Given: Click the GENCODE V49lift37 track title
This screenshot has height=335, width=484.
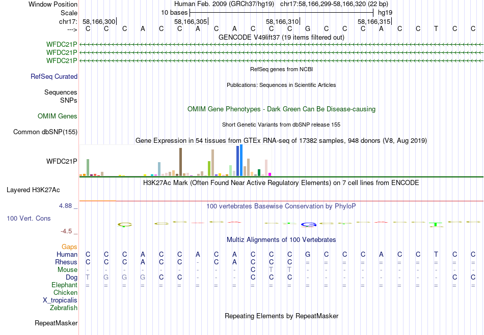Looking at the screenshot, I should (x=281, y=38).
